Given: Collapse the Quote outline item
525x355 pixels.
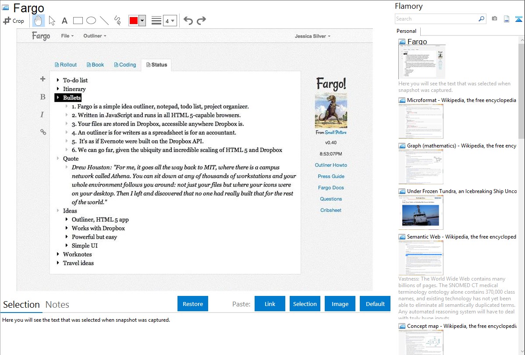Looking at the screenshot, I should pos(58,158).
